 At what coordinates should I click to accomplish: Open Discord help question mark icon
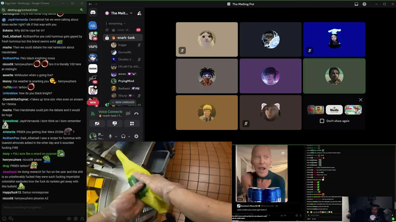364,4
